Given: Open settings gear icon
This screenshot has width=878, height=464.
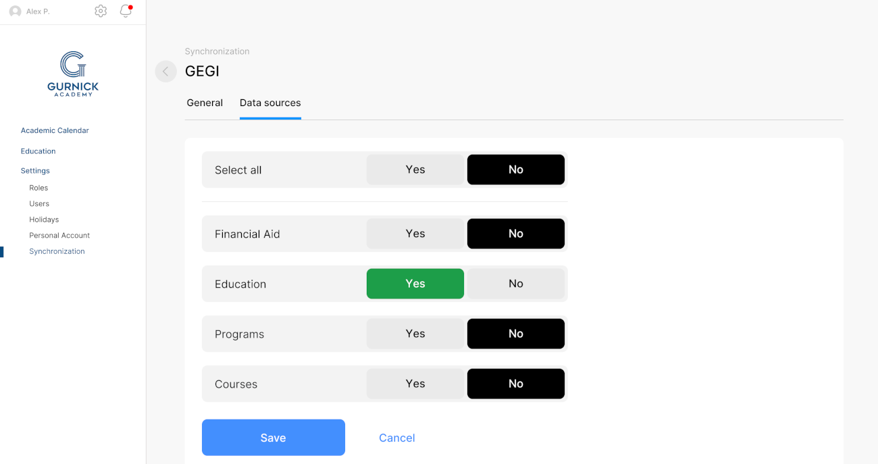Looking at the screenshot, I should click(101, 11).
